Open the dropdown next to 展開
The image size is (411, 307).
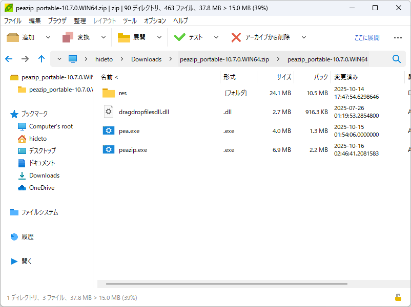[x=159, y=37]
